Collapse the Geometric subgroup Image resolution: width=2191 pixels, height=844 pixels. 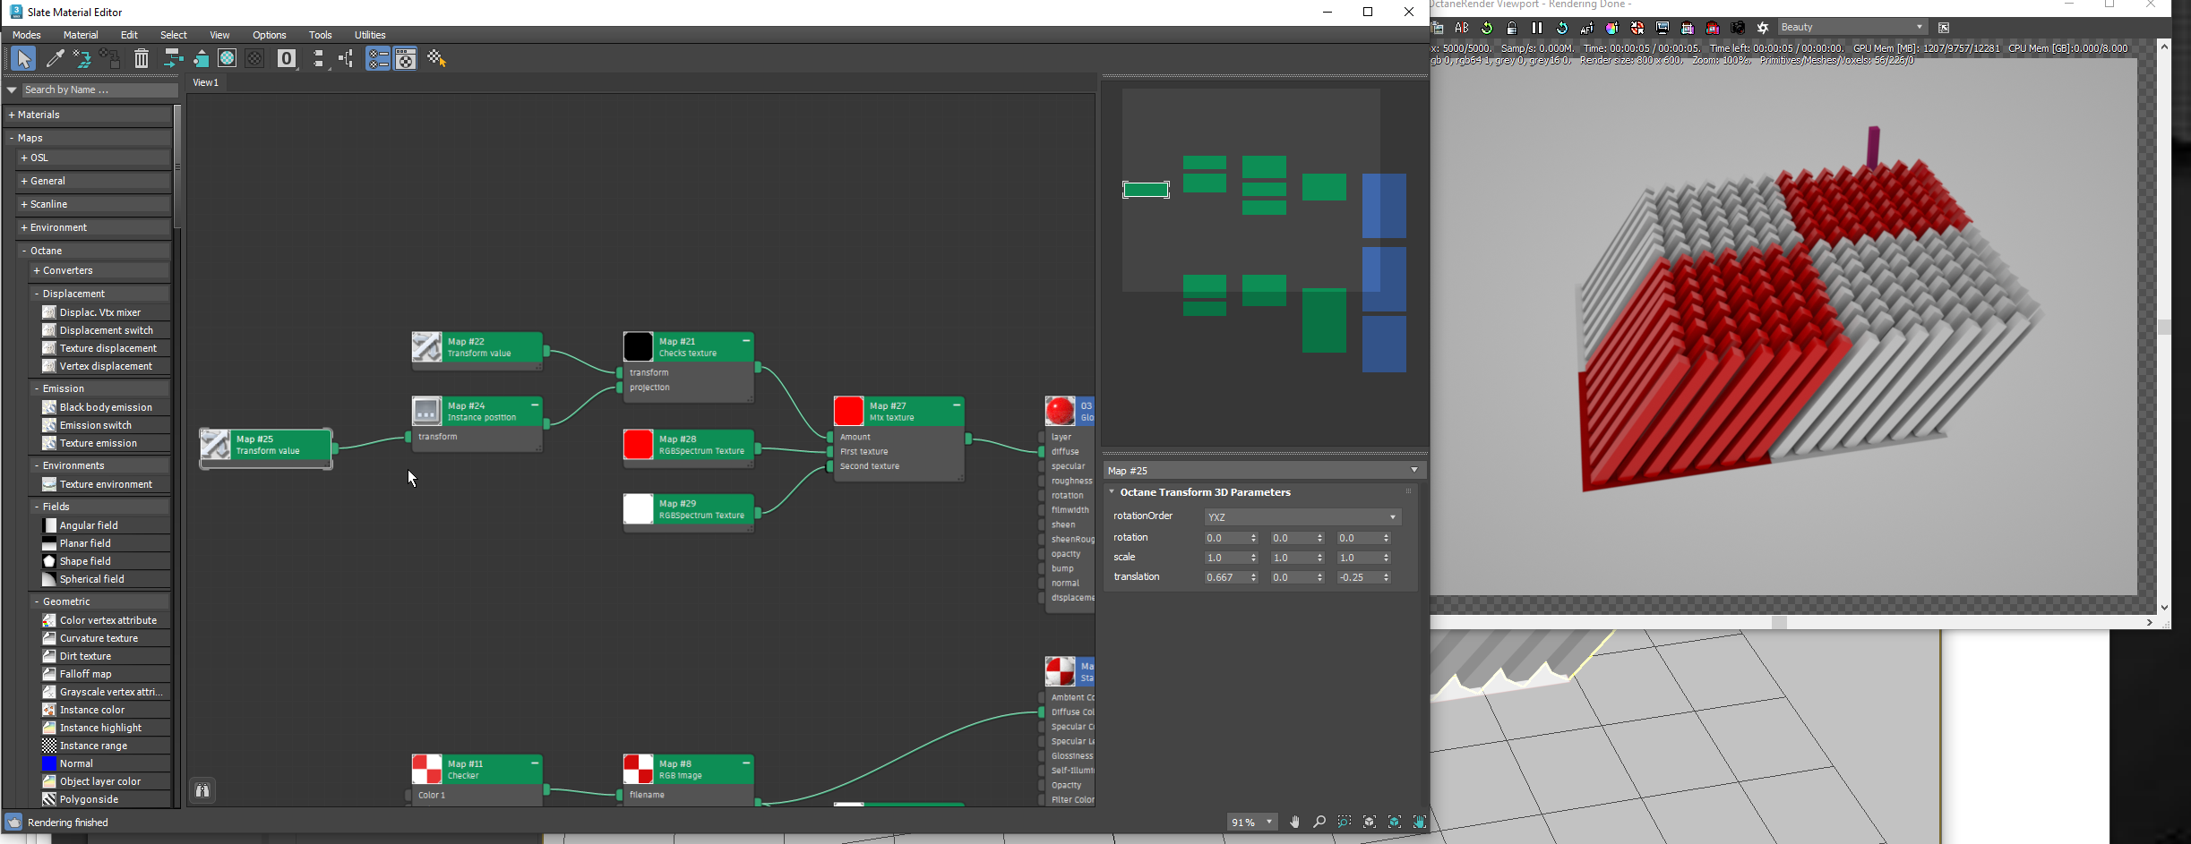(x=99, y=601)
